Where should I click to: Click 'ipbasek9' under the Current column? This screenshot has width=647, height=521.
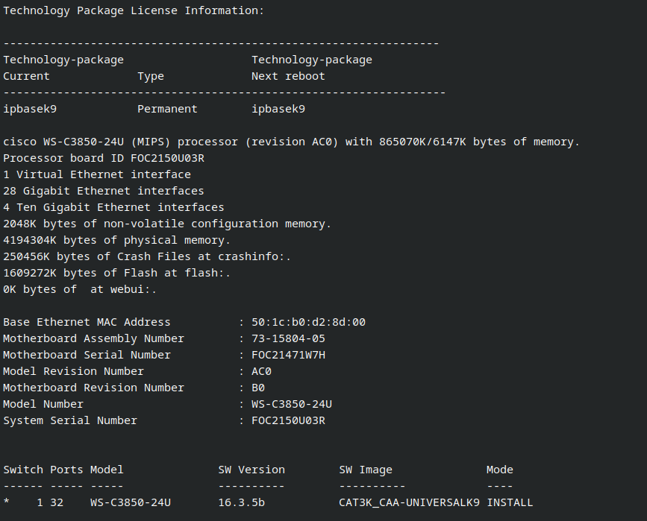coord(30,109)
